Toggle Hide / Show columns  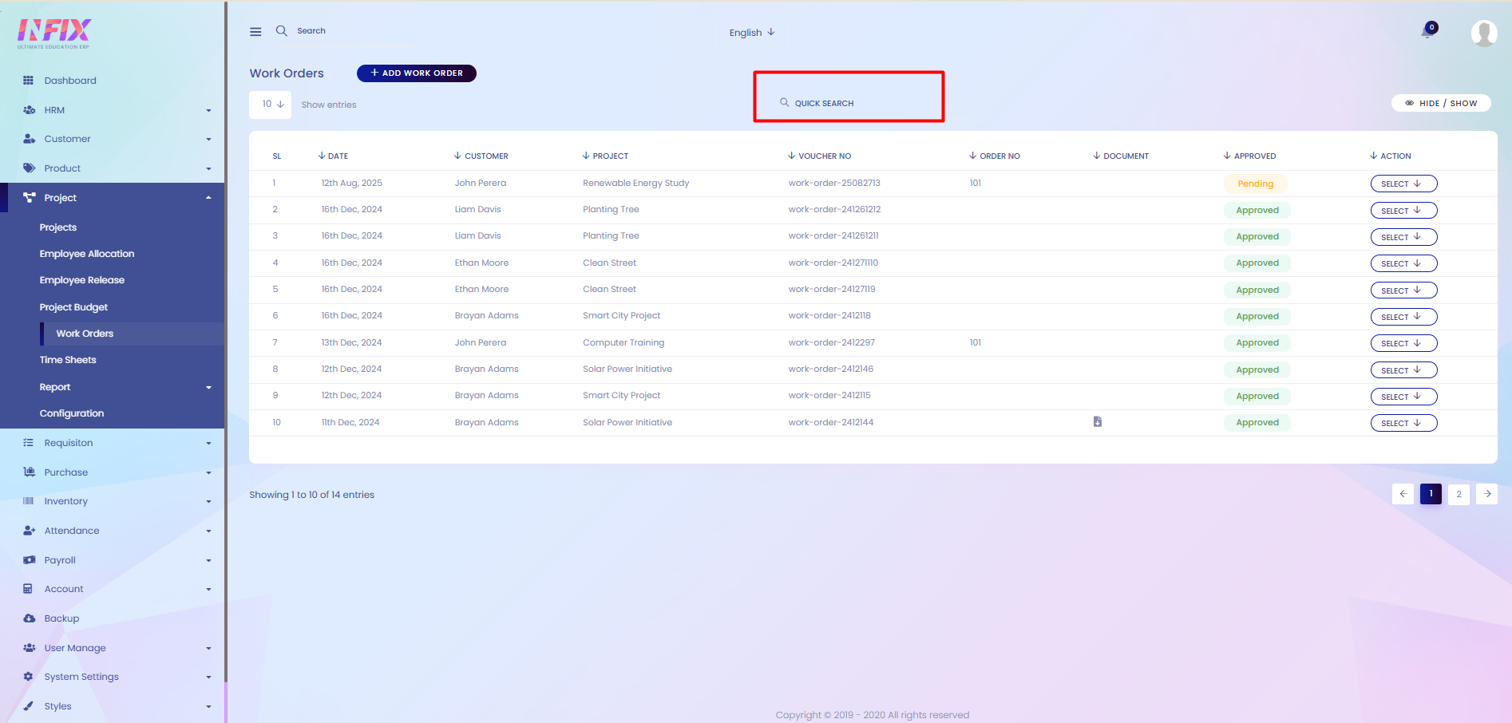[1441, 103]
